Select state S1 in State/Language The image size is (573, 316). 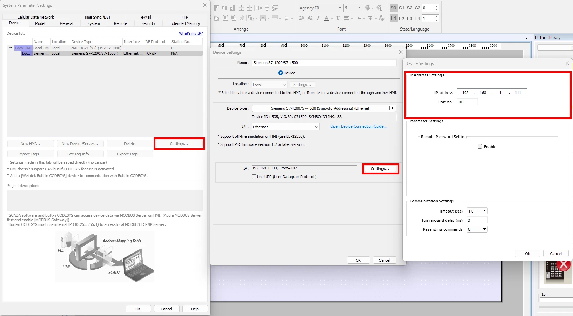(x=402, y=8)
